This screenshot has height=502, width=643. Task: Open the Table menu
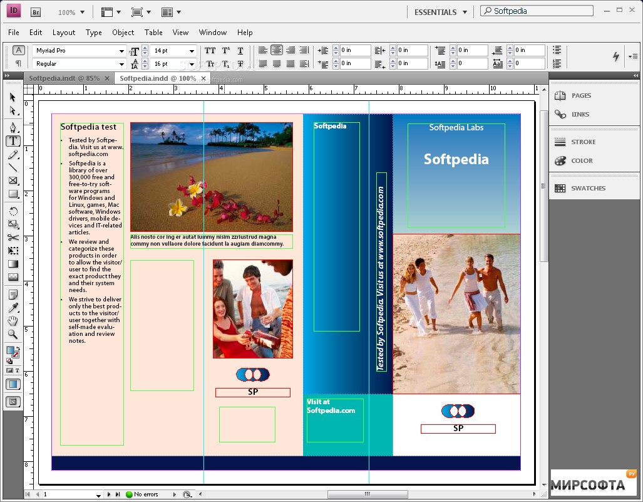pos(153,33)
